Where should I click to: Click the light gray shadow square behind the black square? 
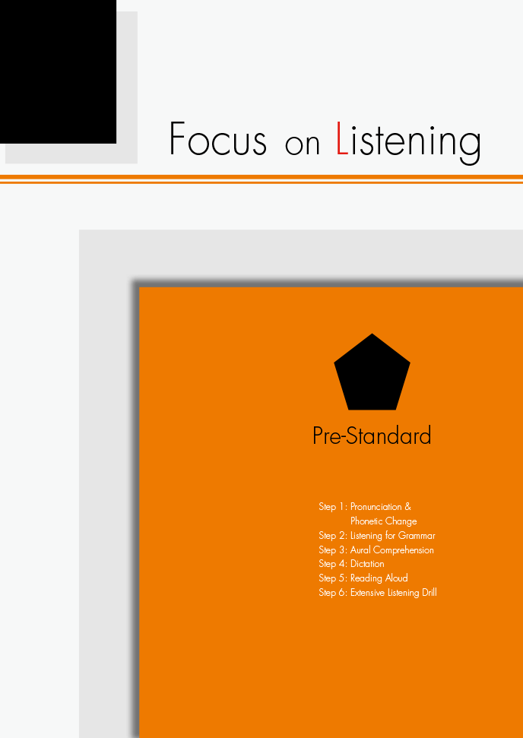[127, 153]
